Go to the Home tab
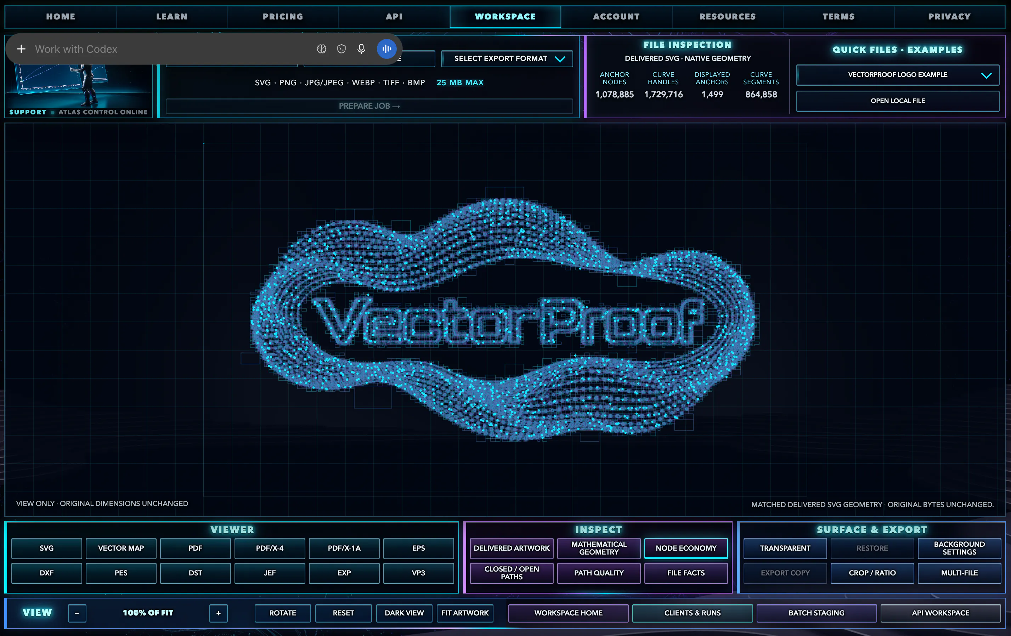1011x636 pixels. (x=61, y=17)
